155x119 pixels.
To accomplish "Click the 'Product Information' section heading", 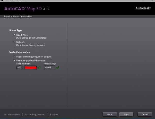I will coord(19,52).
